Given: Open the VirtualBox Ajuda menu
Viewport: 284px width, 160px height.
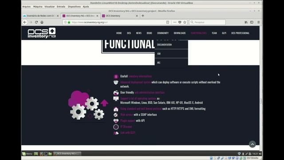Looking at the screenshot, I should tap(86, 7).
